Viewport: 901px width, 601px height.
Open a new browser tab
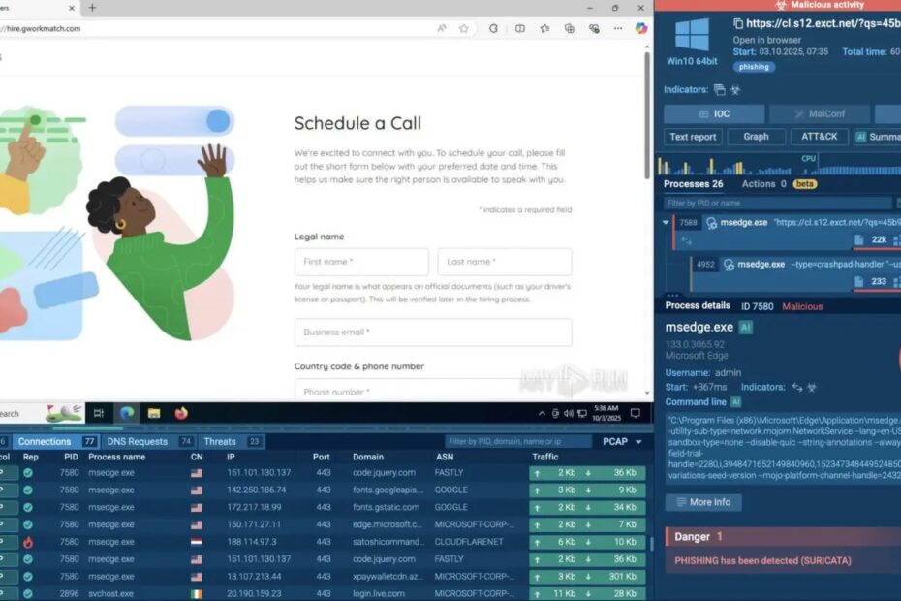click(92, 8)
